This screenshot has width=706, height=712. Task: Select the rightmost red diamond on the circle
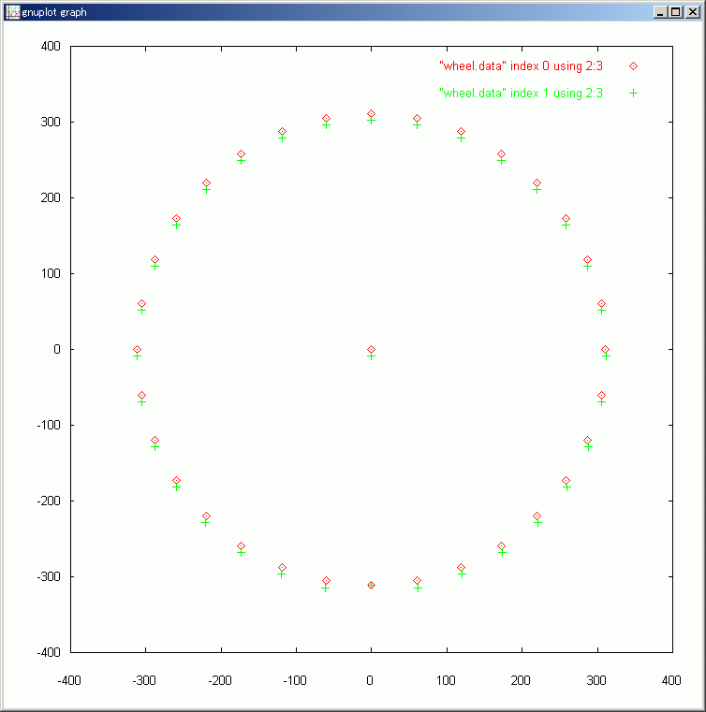pyautogui.click(x=605, y=349)
